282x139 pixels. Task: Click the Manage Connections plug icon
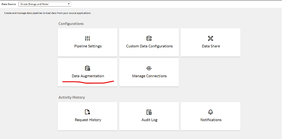149,68
